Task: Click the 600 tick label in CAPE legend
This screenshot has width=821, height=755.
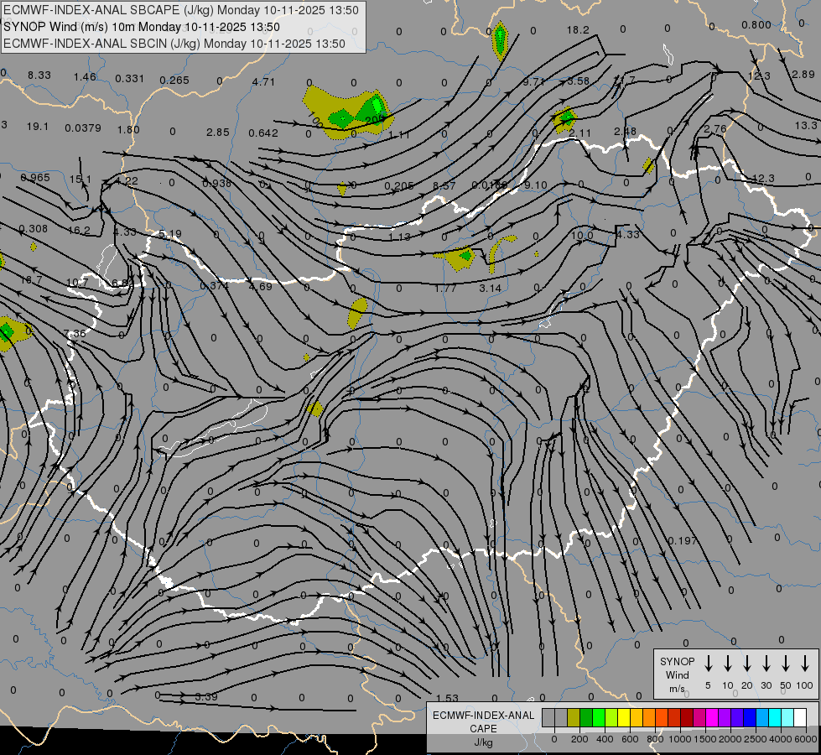Action: pyautogui.click(x=630, y=739)
